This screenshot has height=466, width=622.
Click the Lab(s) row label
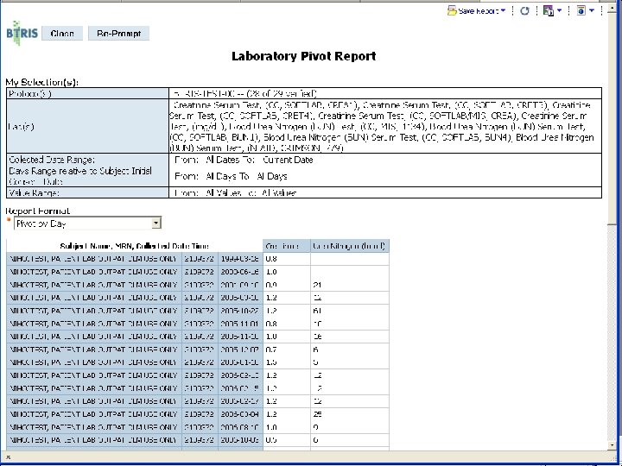[22, 126]
